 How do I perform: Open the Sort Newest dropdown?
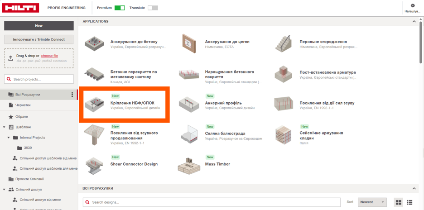click(372, 202)
